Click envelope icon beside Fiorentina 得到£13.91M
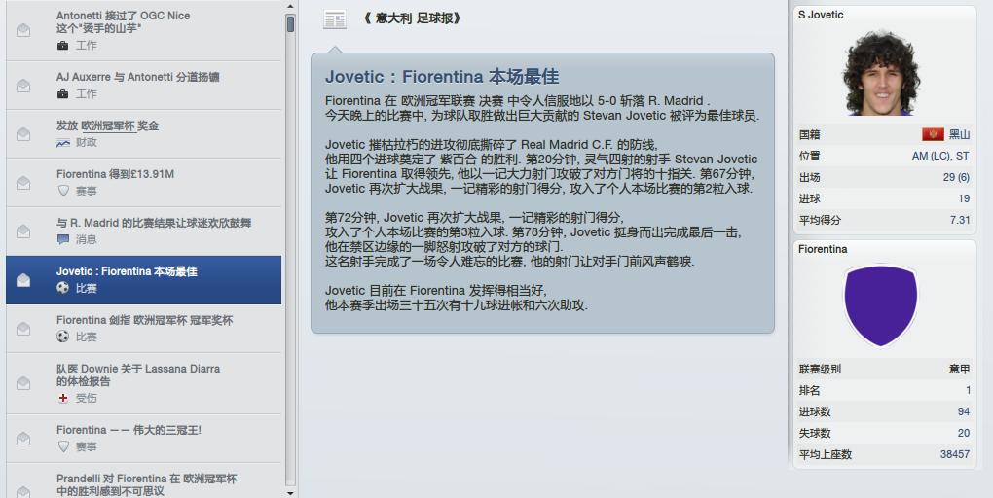This screenshot has width=993, height=498. click(x=23, y=183)
